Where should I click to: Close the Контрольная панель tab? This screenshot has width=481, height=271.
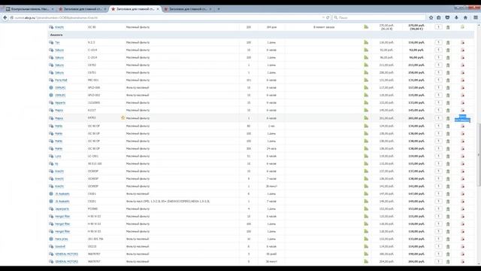click(53, 9)
